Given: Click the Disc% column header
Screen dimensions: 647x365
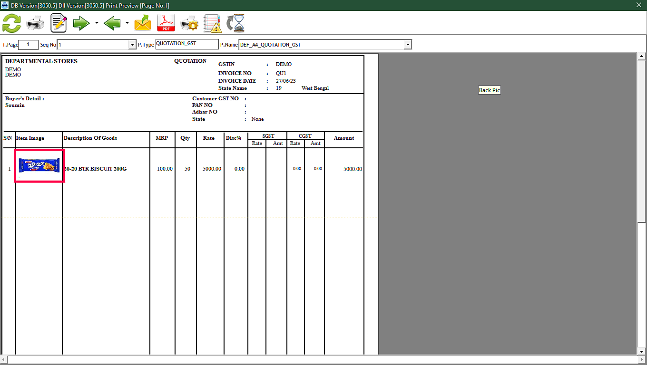Looking at the screenshot, I should pyautogui.click(x=234, y=138).
